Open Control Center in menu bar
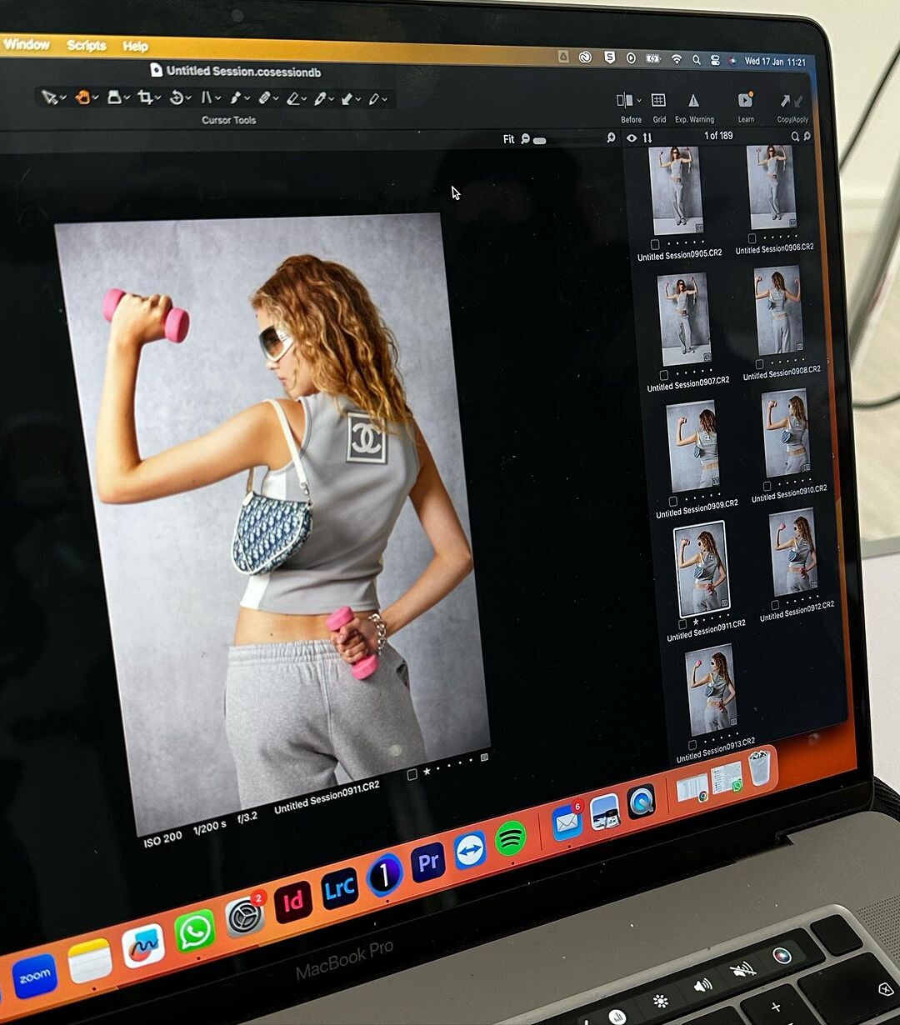The width and height of the screenshot is (900, 1025). tap(715, 60)
